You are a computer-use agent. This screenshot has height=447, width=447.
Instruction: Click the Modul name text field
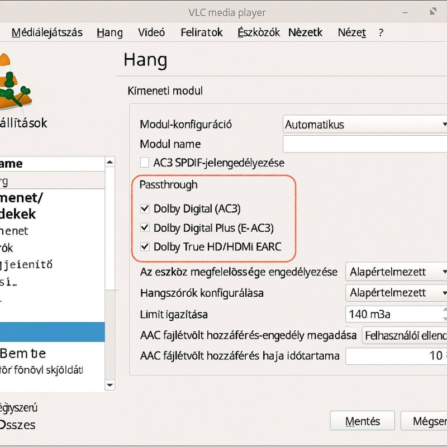(365, 144)
